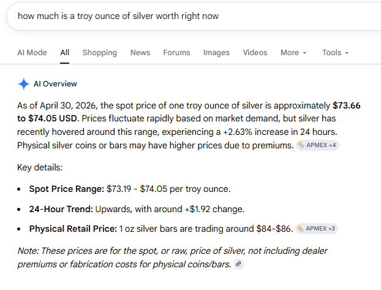This screenshot has height=290, width=381.
Task: Click the Physical Retail Price bullet label
Action: click(73, 229)
